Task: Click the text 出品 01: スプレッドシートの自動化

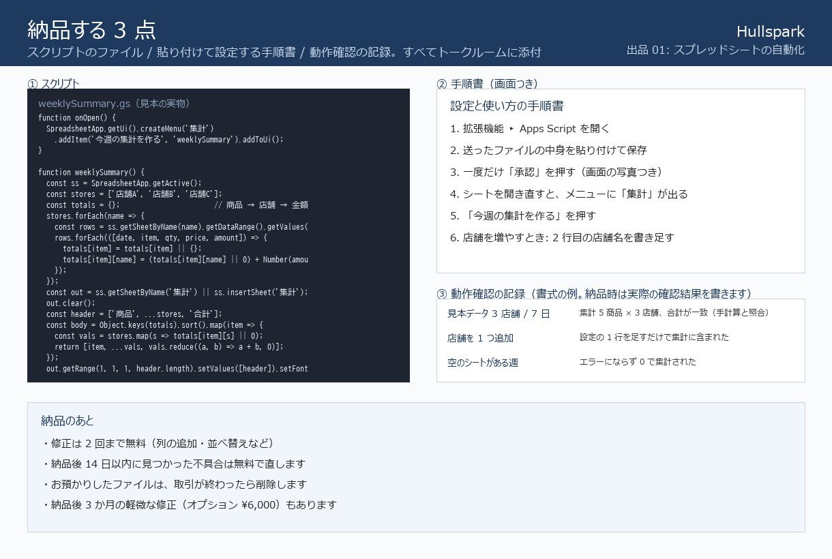Action: pyautogui.click(x=715, y=50)
